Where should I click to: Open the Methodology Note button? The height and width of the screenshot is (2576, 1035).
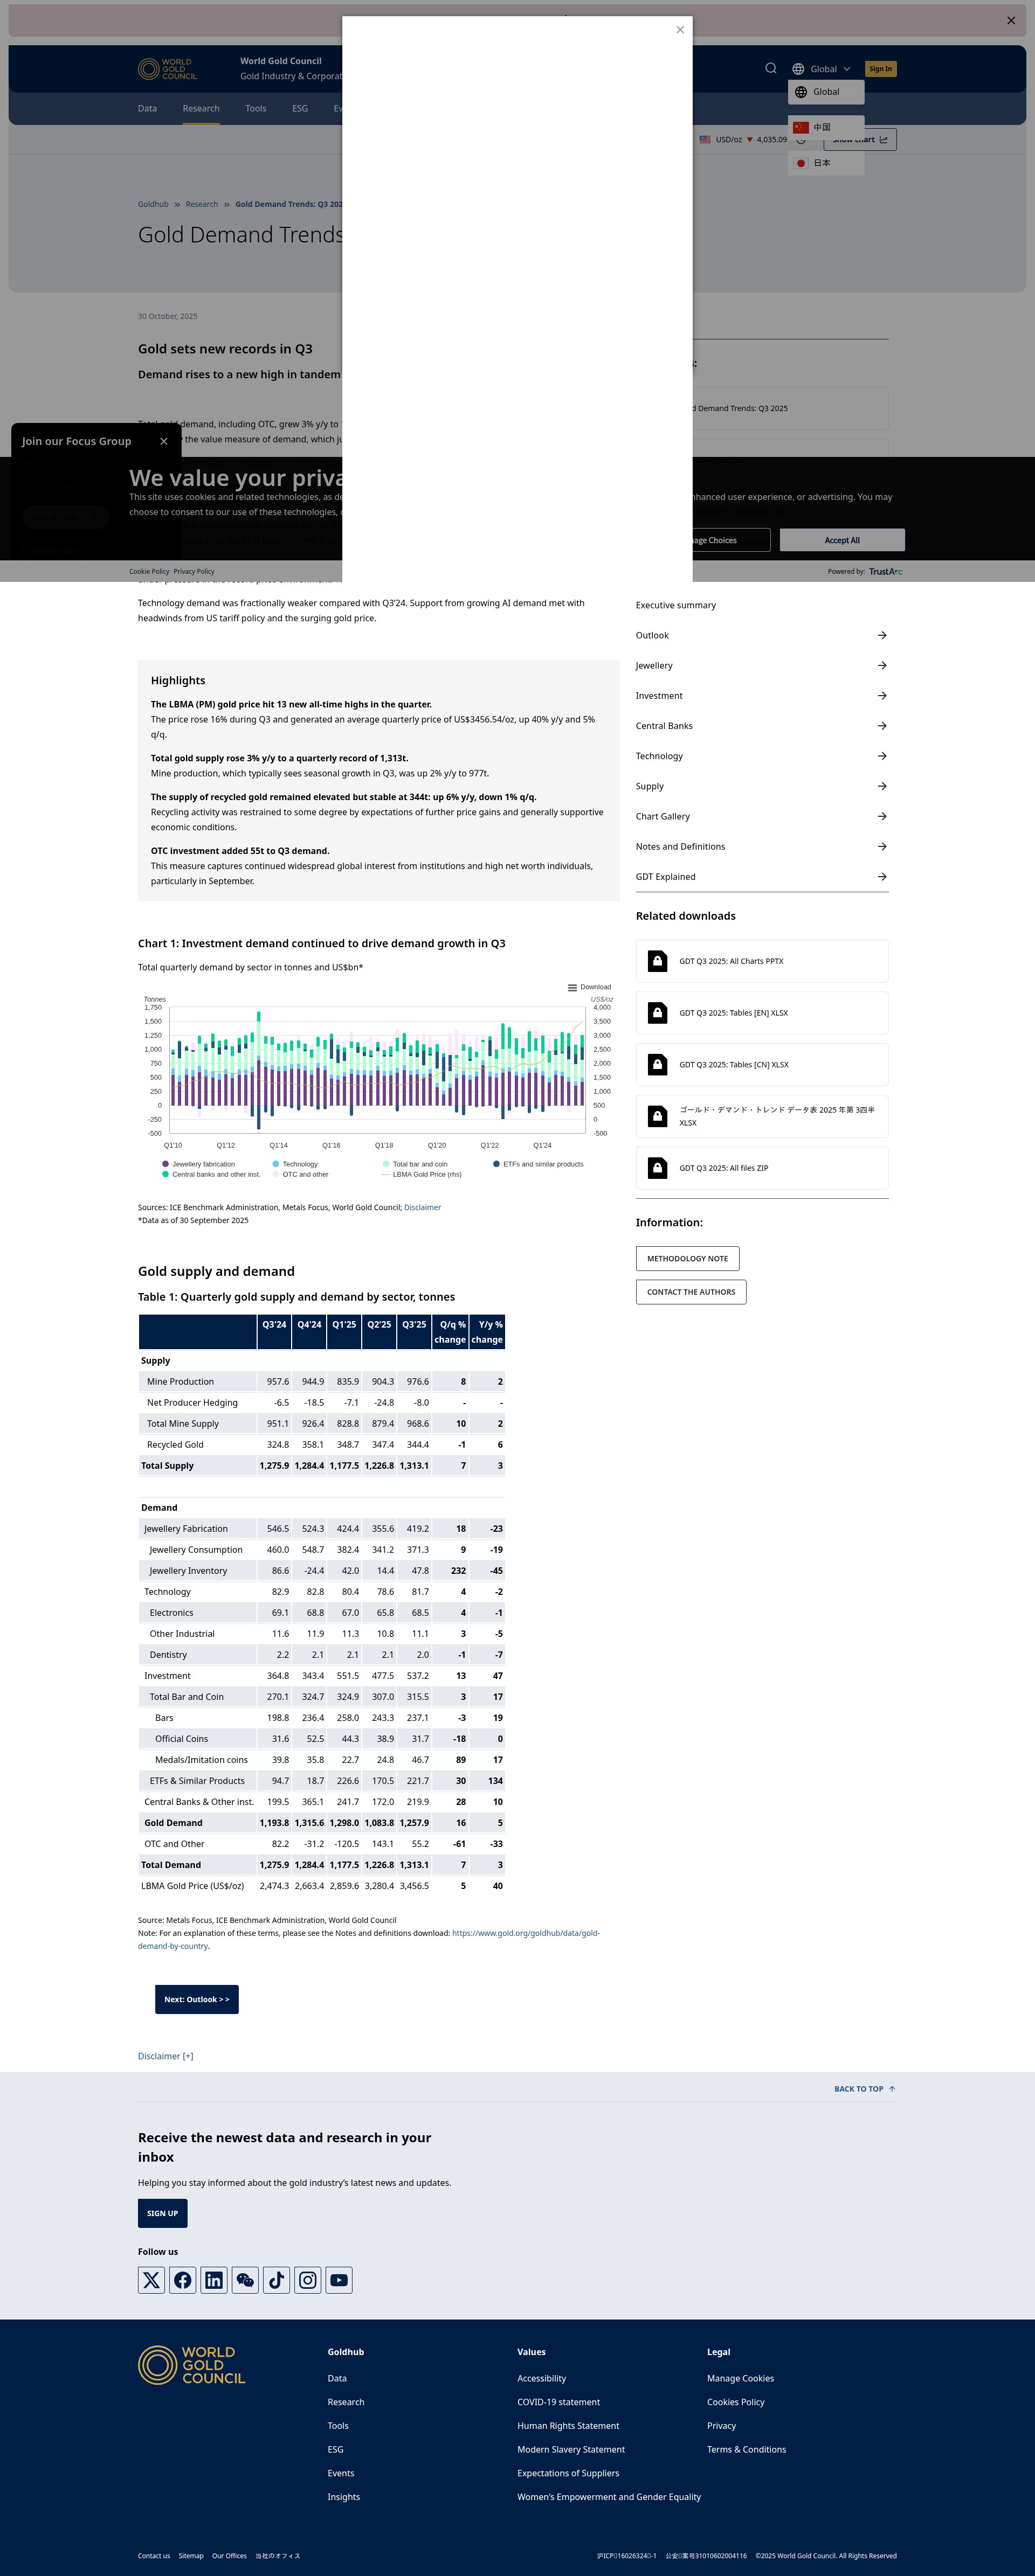point(688,1259)
